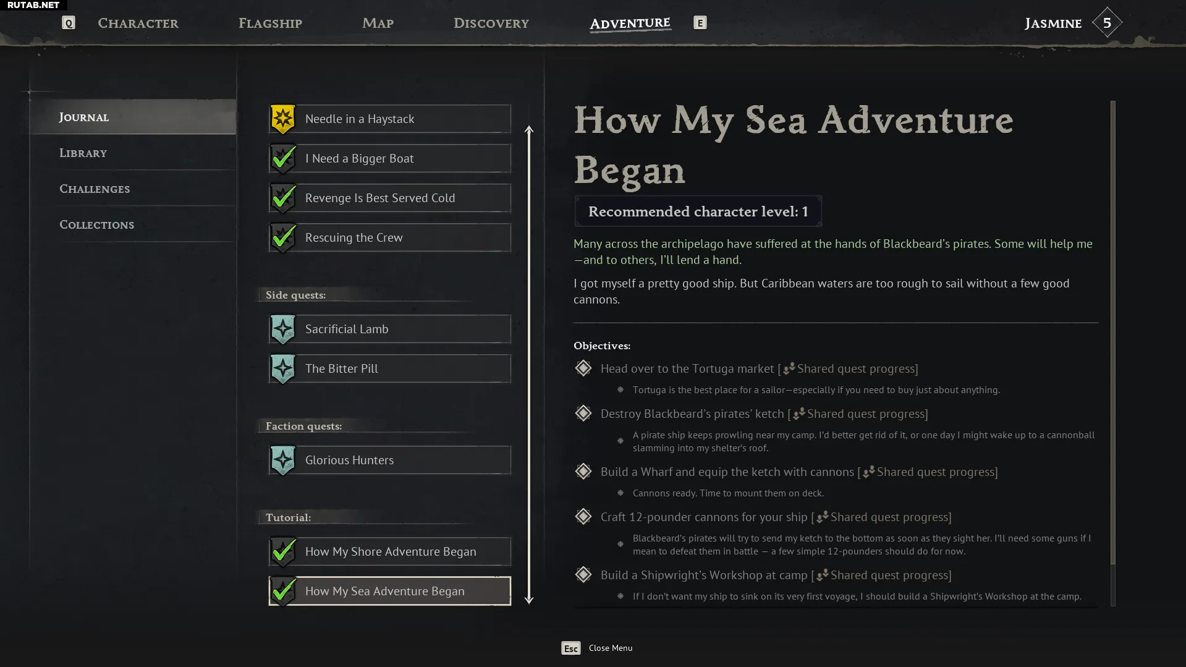Click the Tortuga market objective diamond marker
This screenshot has height=667, width=1186.
(x=583, y=368)
